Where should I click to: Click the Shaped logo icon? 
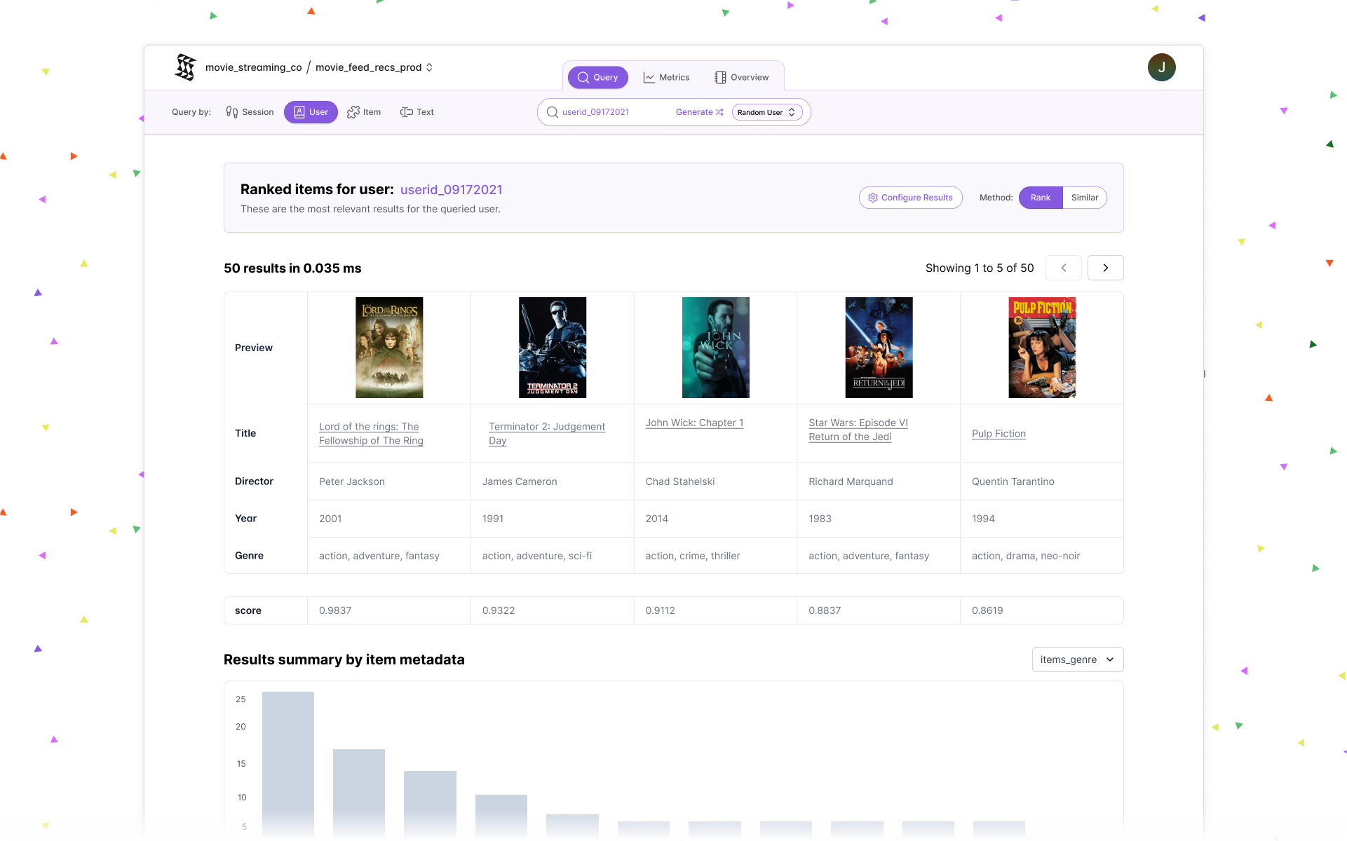point(186,67)
